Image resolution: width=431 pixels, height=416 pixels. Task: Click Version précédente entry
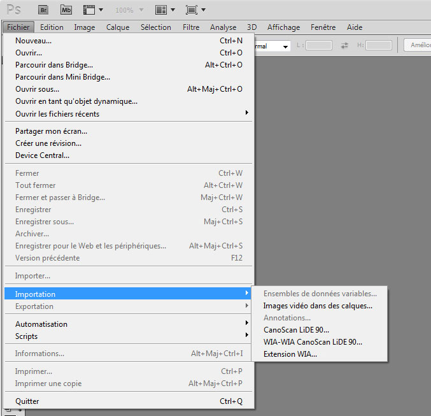[129, 258]
